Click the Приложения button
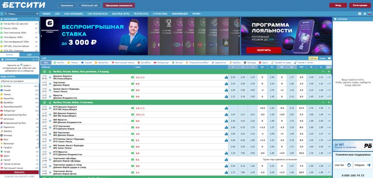373x178 pixels. [67, 5]
